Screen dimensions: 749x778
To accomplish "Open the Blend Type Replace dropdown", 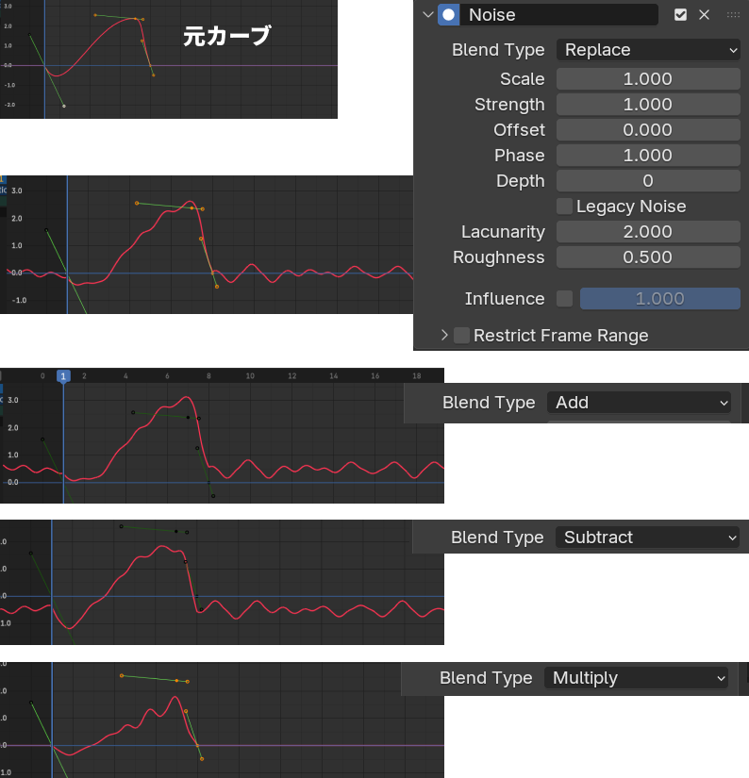I will point(648,49).
